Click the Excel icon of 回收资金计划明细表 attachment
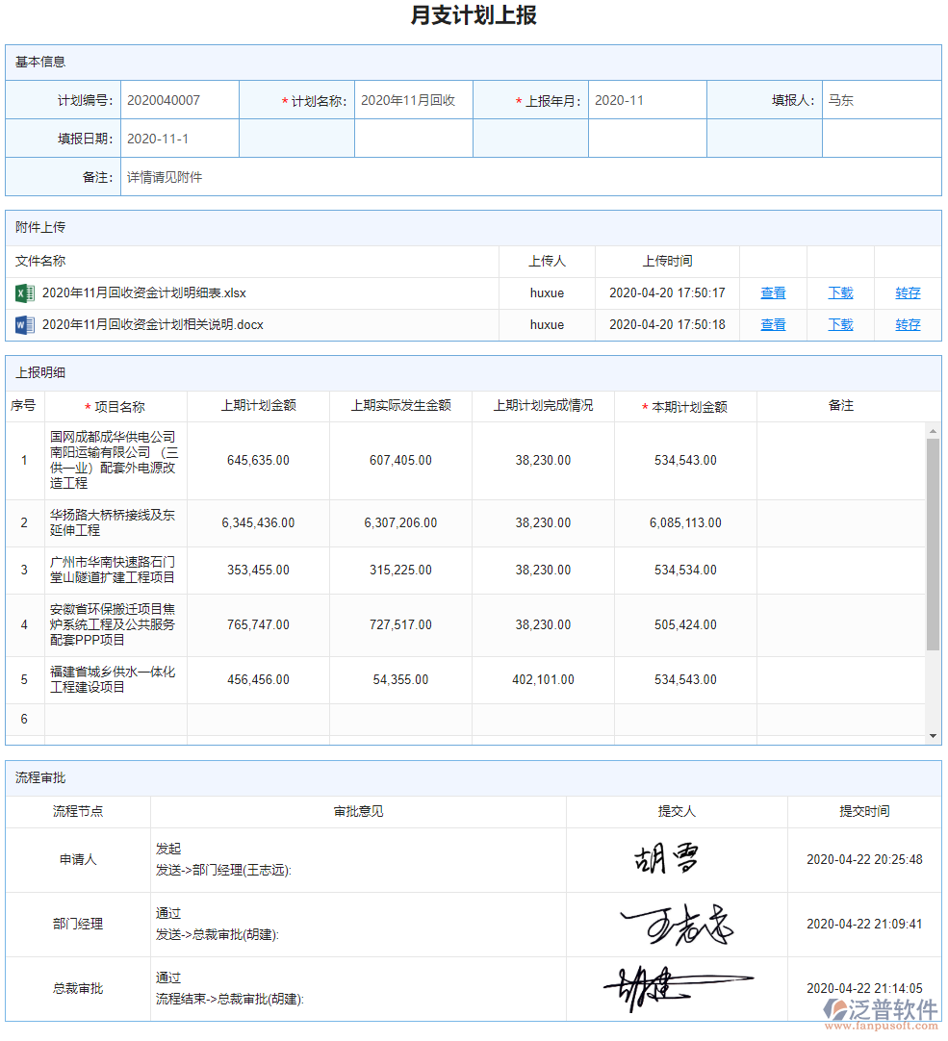Image resolution: width=948 pixels, height=1041 pixels. [24, 292]
